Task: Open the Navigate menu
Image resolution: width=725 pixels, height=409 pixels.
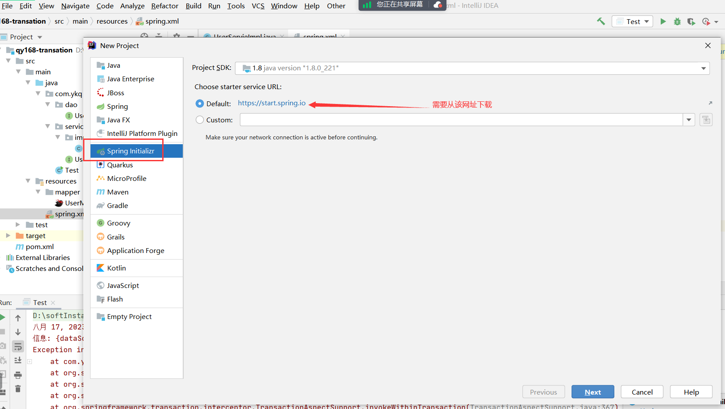Action: (x=75, y=6)
